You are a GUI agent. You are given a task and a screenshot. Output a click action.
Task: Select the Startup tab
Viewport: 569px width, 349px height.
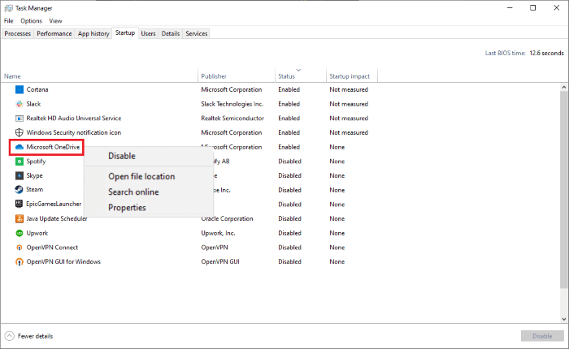[x=125, y=32]
